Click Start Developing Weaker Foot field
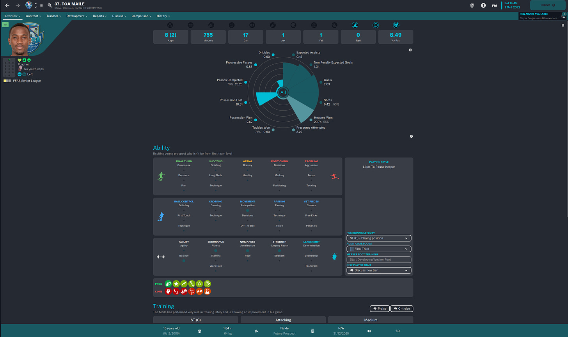Image resolution: width=568 pixels, height=337 pixels. [x=379, y=259]
